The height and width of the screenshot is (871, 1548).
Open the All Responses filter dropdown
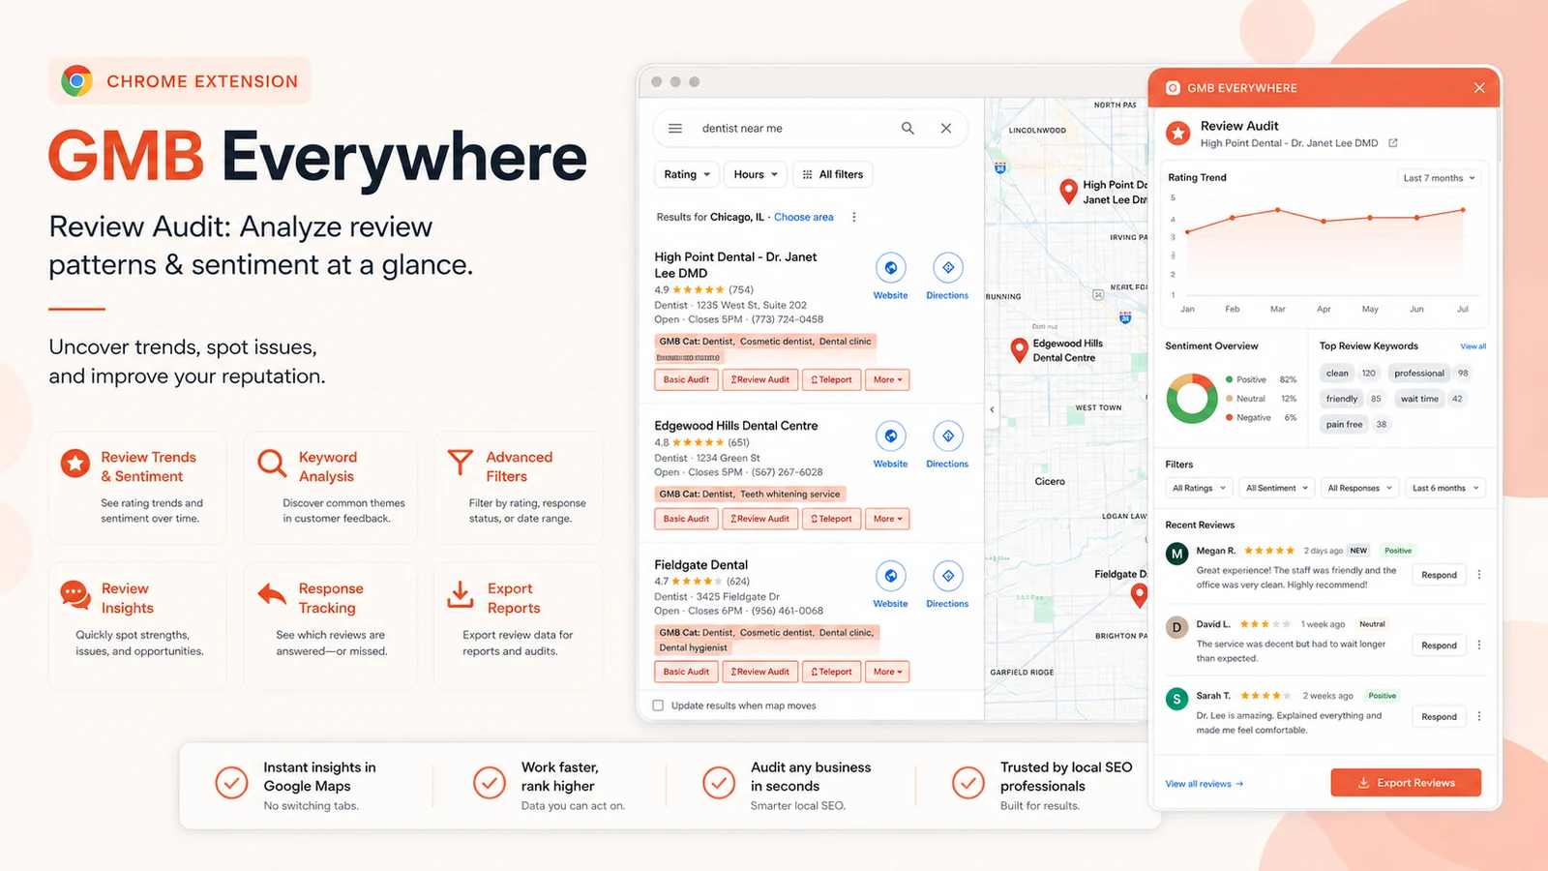1359,488
